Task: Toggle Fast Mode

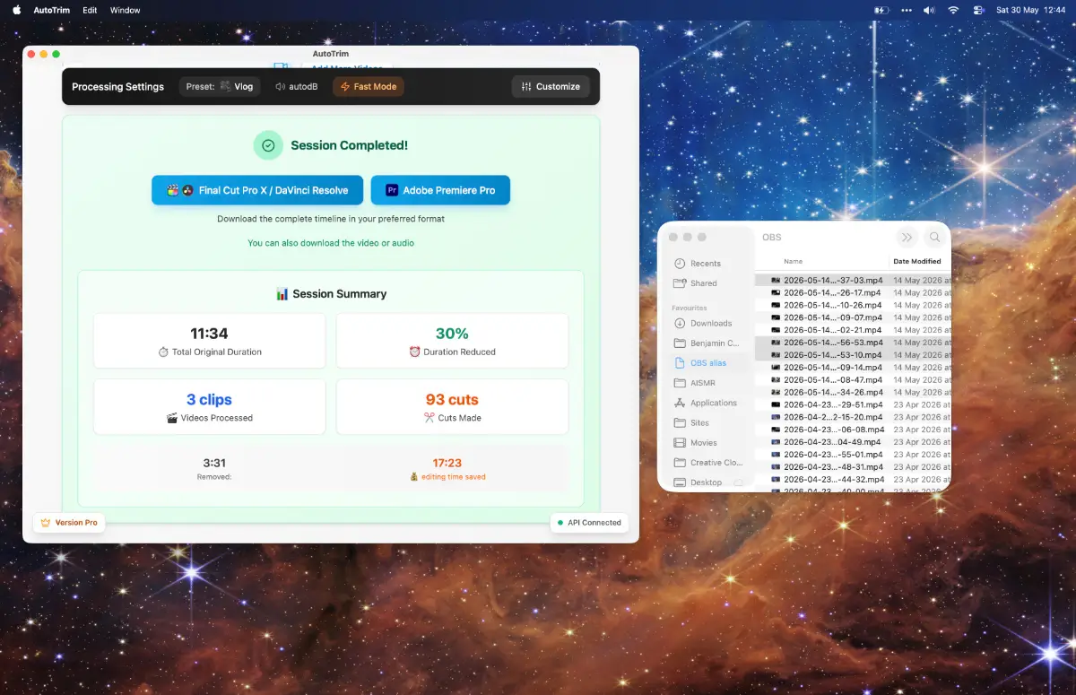Action: (x=369, y=87)
